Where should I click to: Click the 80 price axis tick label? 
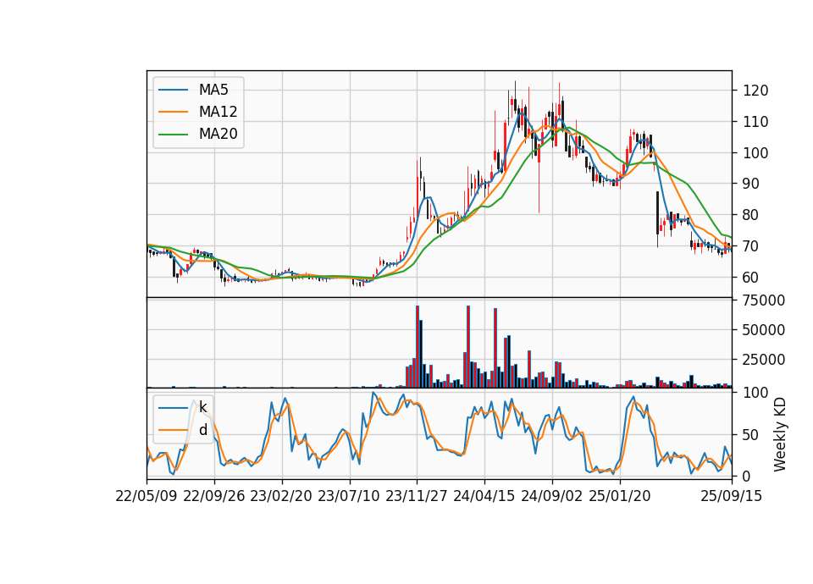751,214
